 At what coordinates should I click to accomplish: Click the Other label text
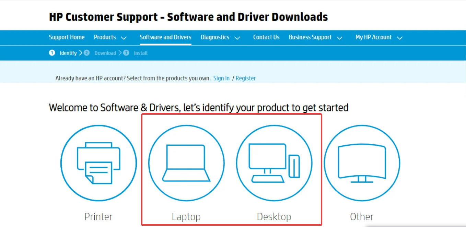point(362,217)
